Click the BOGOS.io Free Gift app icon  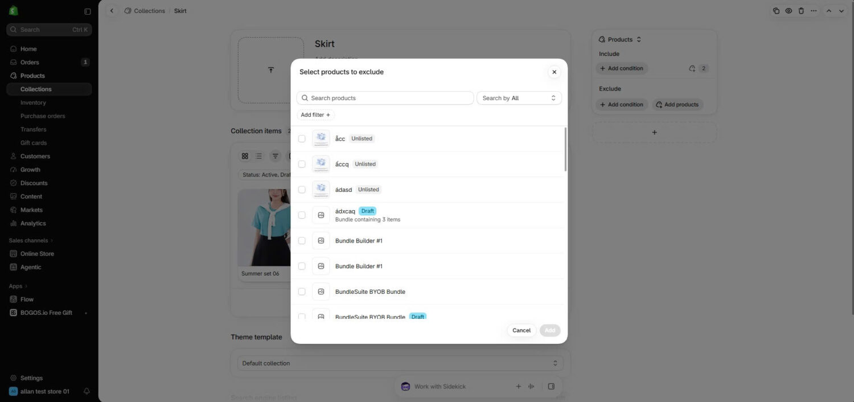[14, 313]
